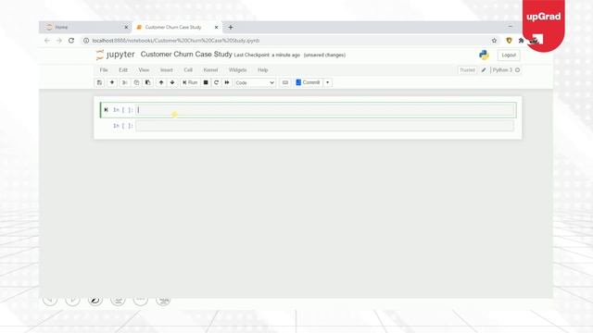Open the Cell menu
The height and width of the screenshot is (333, 593).
pyautogui.click(x=188, y=70)
